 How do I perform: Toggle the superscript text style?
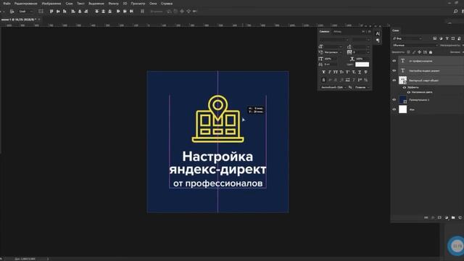(x=348, y=72)
